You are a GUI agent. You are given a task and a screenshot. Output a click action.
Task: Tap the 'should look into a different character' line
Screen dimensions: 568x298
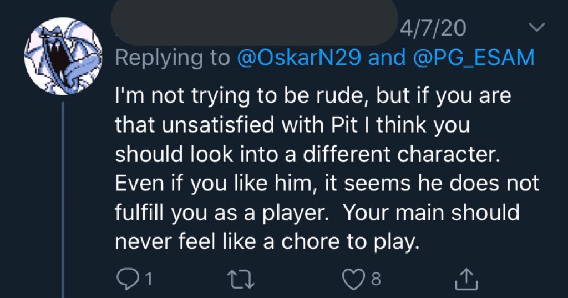click(307, 154)
